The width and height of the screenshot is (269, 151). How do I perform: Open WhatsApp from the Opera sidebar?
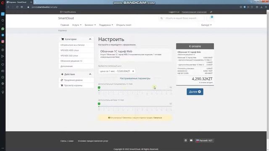click(3, 29)
